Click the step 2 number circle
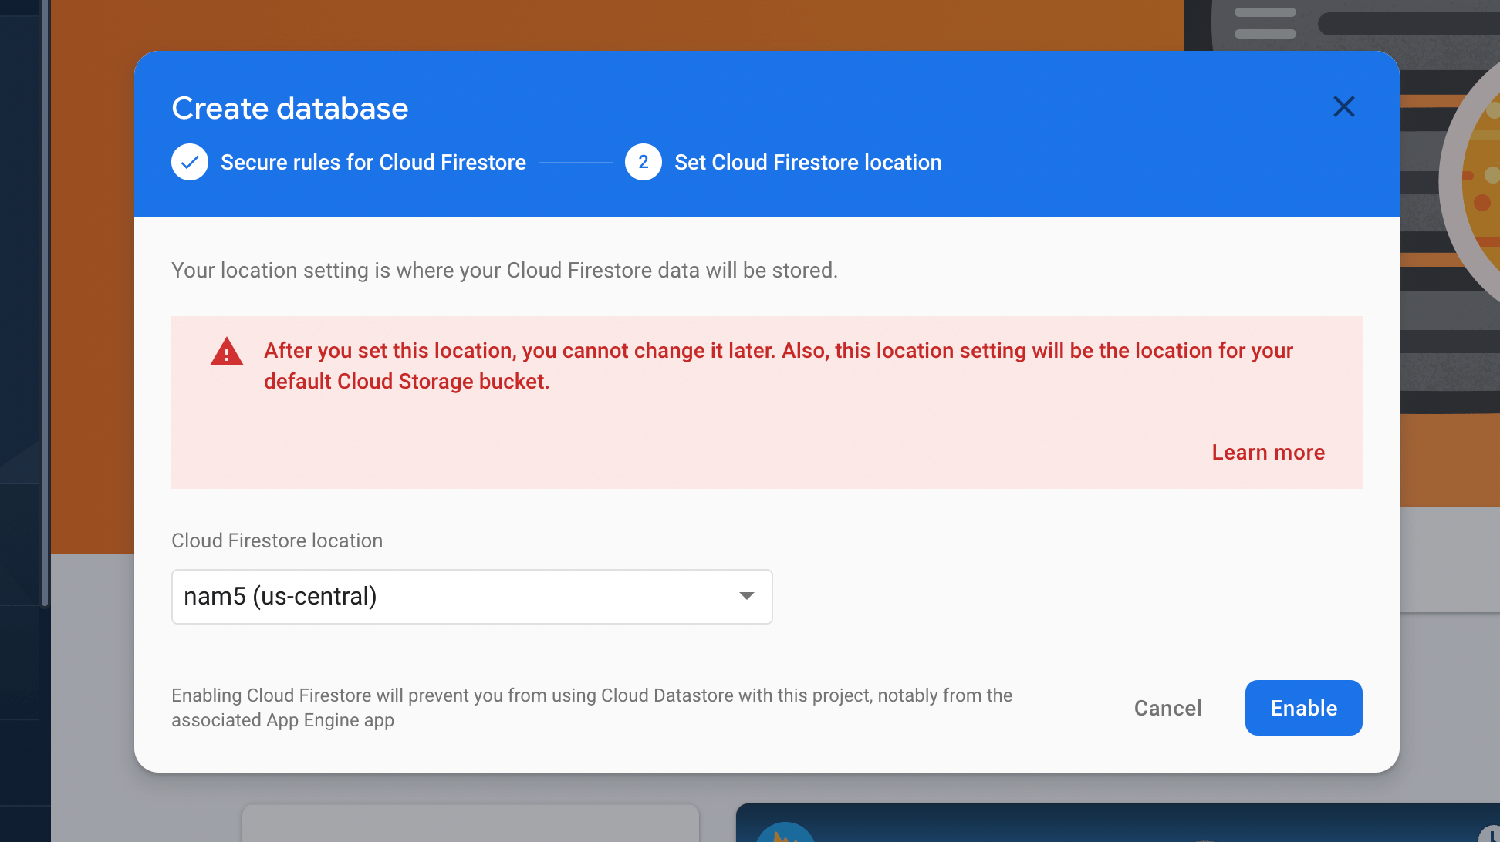 pos(643,163)
